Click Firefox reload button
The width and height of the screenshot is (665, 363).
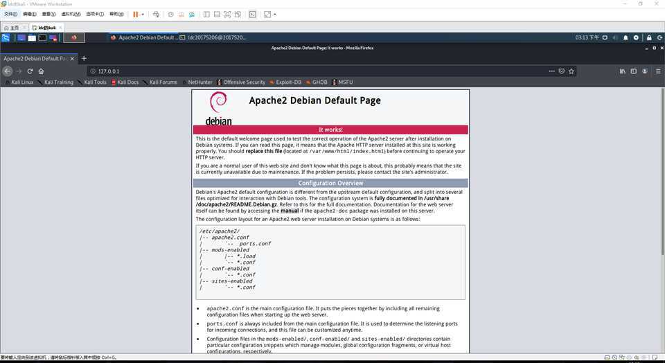[x=30, y=71]
